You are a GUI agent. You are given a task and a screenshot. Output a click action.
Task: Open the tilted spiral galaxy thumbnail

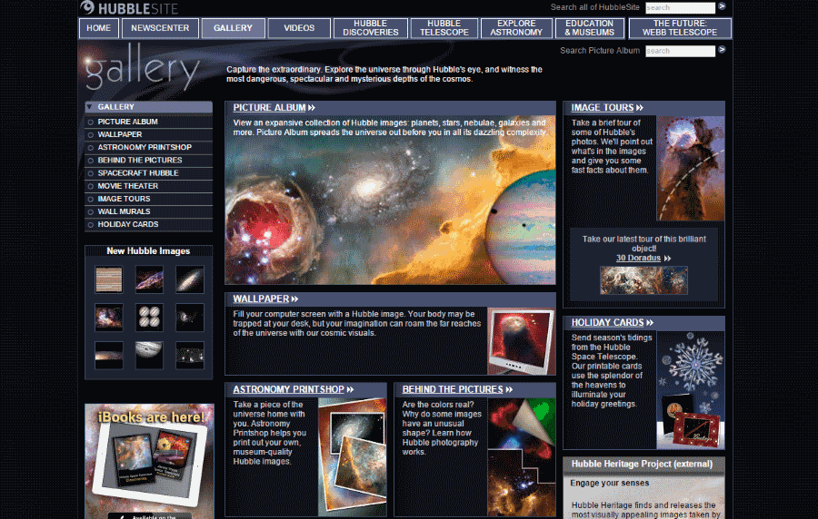[x=190, y=279]
